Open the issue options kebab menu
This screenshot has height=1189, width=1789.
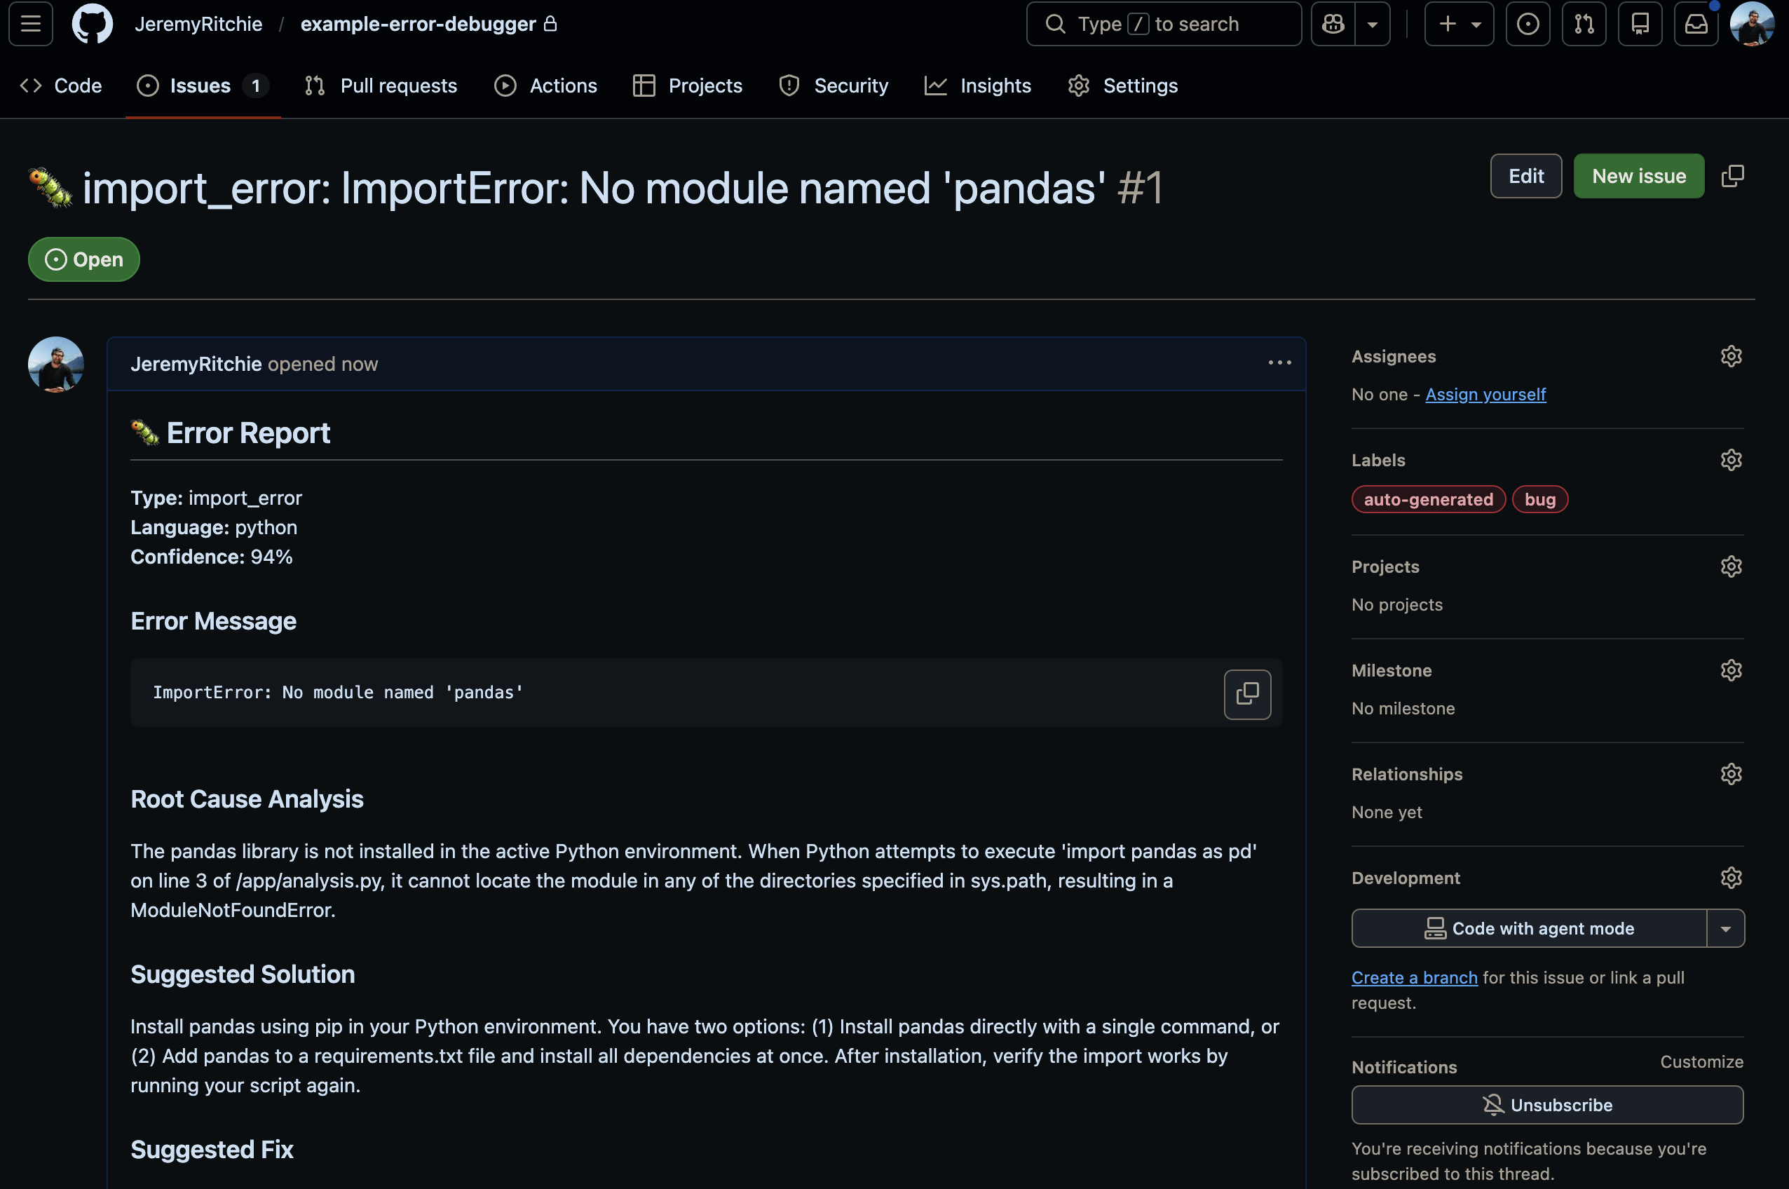[x=1279, y=363]
